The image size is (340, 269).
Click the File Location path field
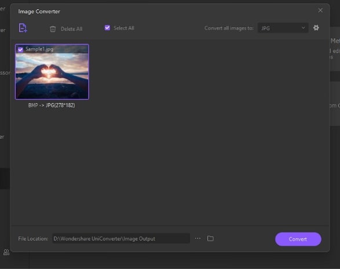[x=121, y=239]
